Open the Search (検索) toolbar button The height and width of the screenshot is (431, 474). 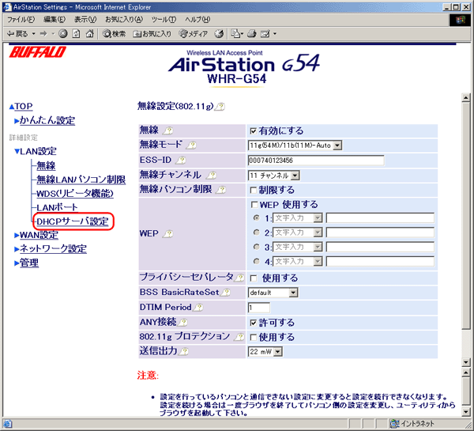[x=114, y=33]
